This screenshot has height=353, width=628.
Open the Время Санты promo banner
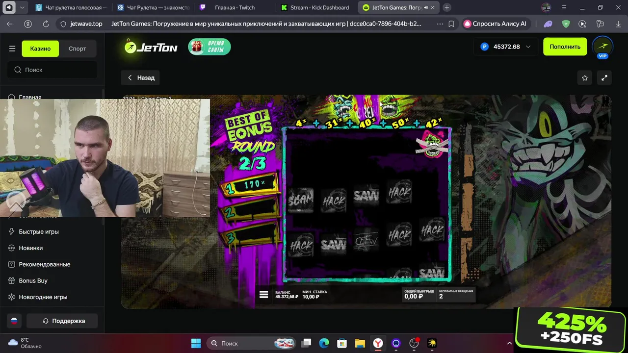[209, 47]
